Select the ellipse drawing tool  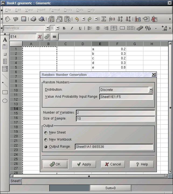click(x=5, y=101)
